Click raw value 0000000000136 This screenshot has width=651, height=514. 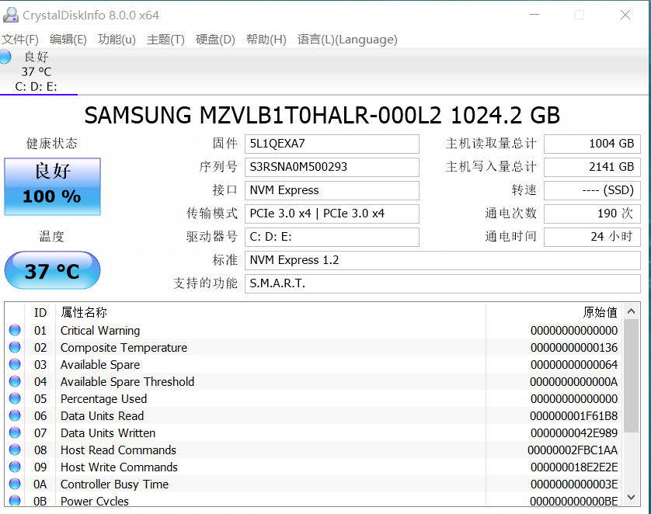click(574, 348)
